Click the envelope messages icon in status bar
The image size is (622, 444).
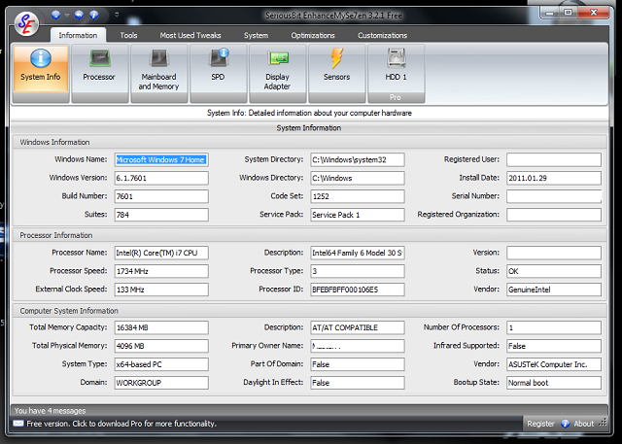18,424
